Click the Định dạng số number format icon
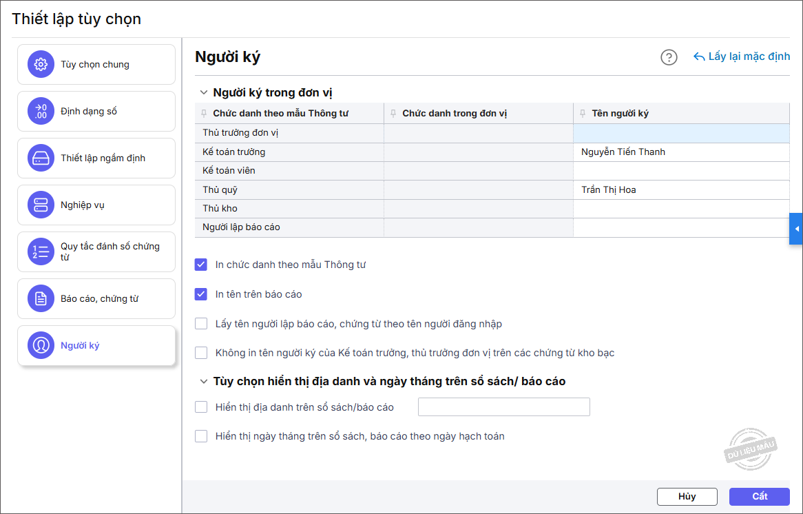This screenshot has width=803, height=514. [x=41, y=112]
